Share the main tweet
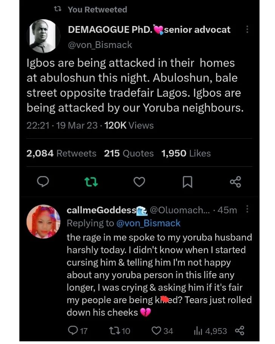275x344 pixels. click(235, 182)
